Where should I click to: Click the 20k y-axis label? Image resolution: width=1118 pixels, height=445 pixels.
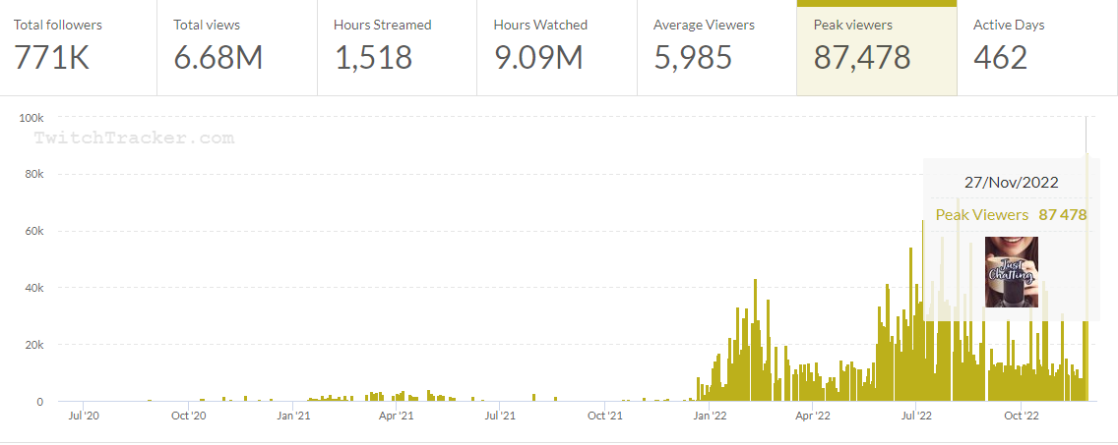[x=33, y=346]
